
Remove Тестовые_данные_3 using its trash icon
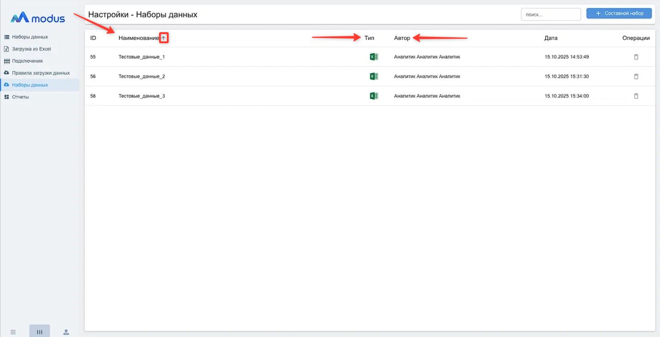click(x=636, y=96)
